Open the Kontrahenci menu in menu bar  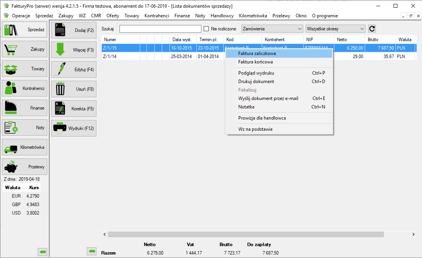tap(156, 16)
